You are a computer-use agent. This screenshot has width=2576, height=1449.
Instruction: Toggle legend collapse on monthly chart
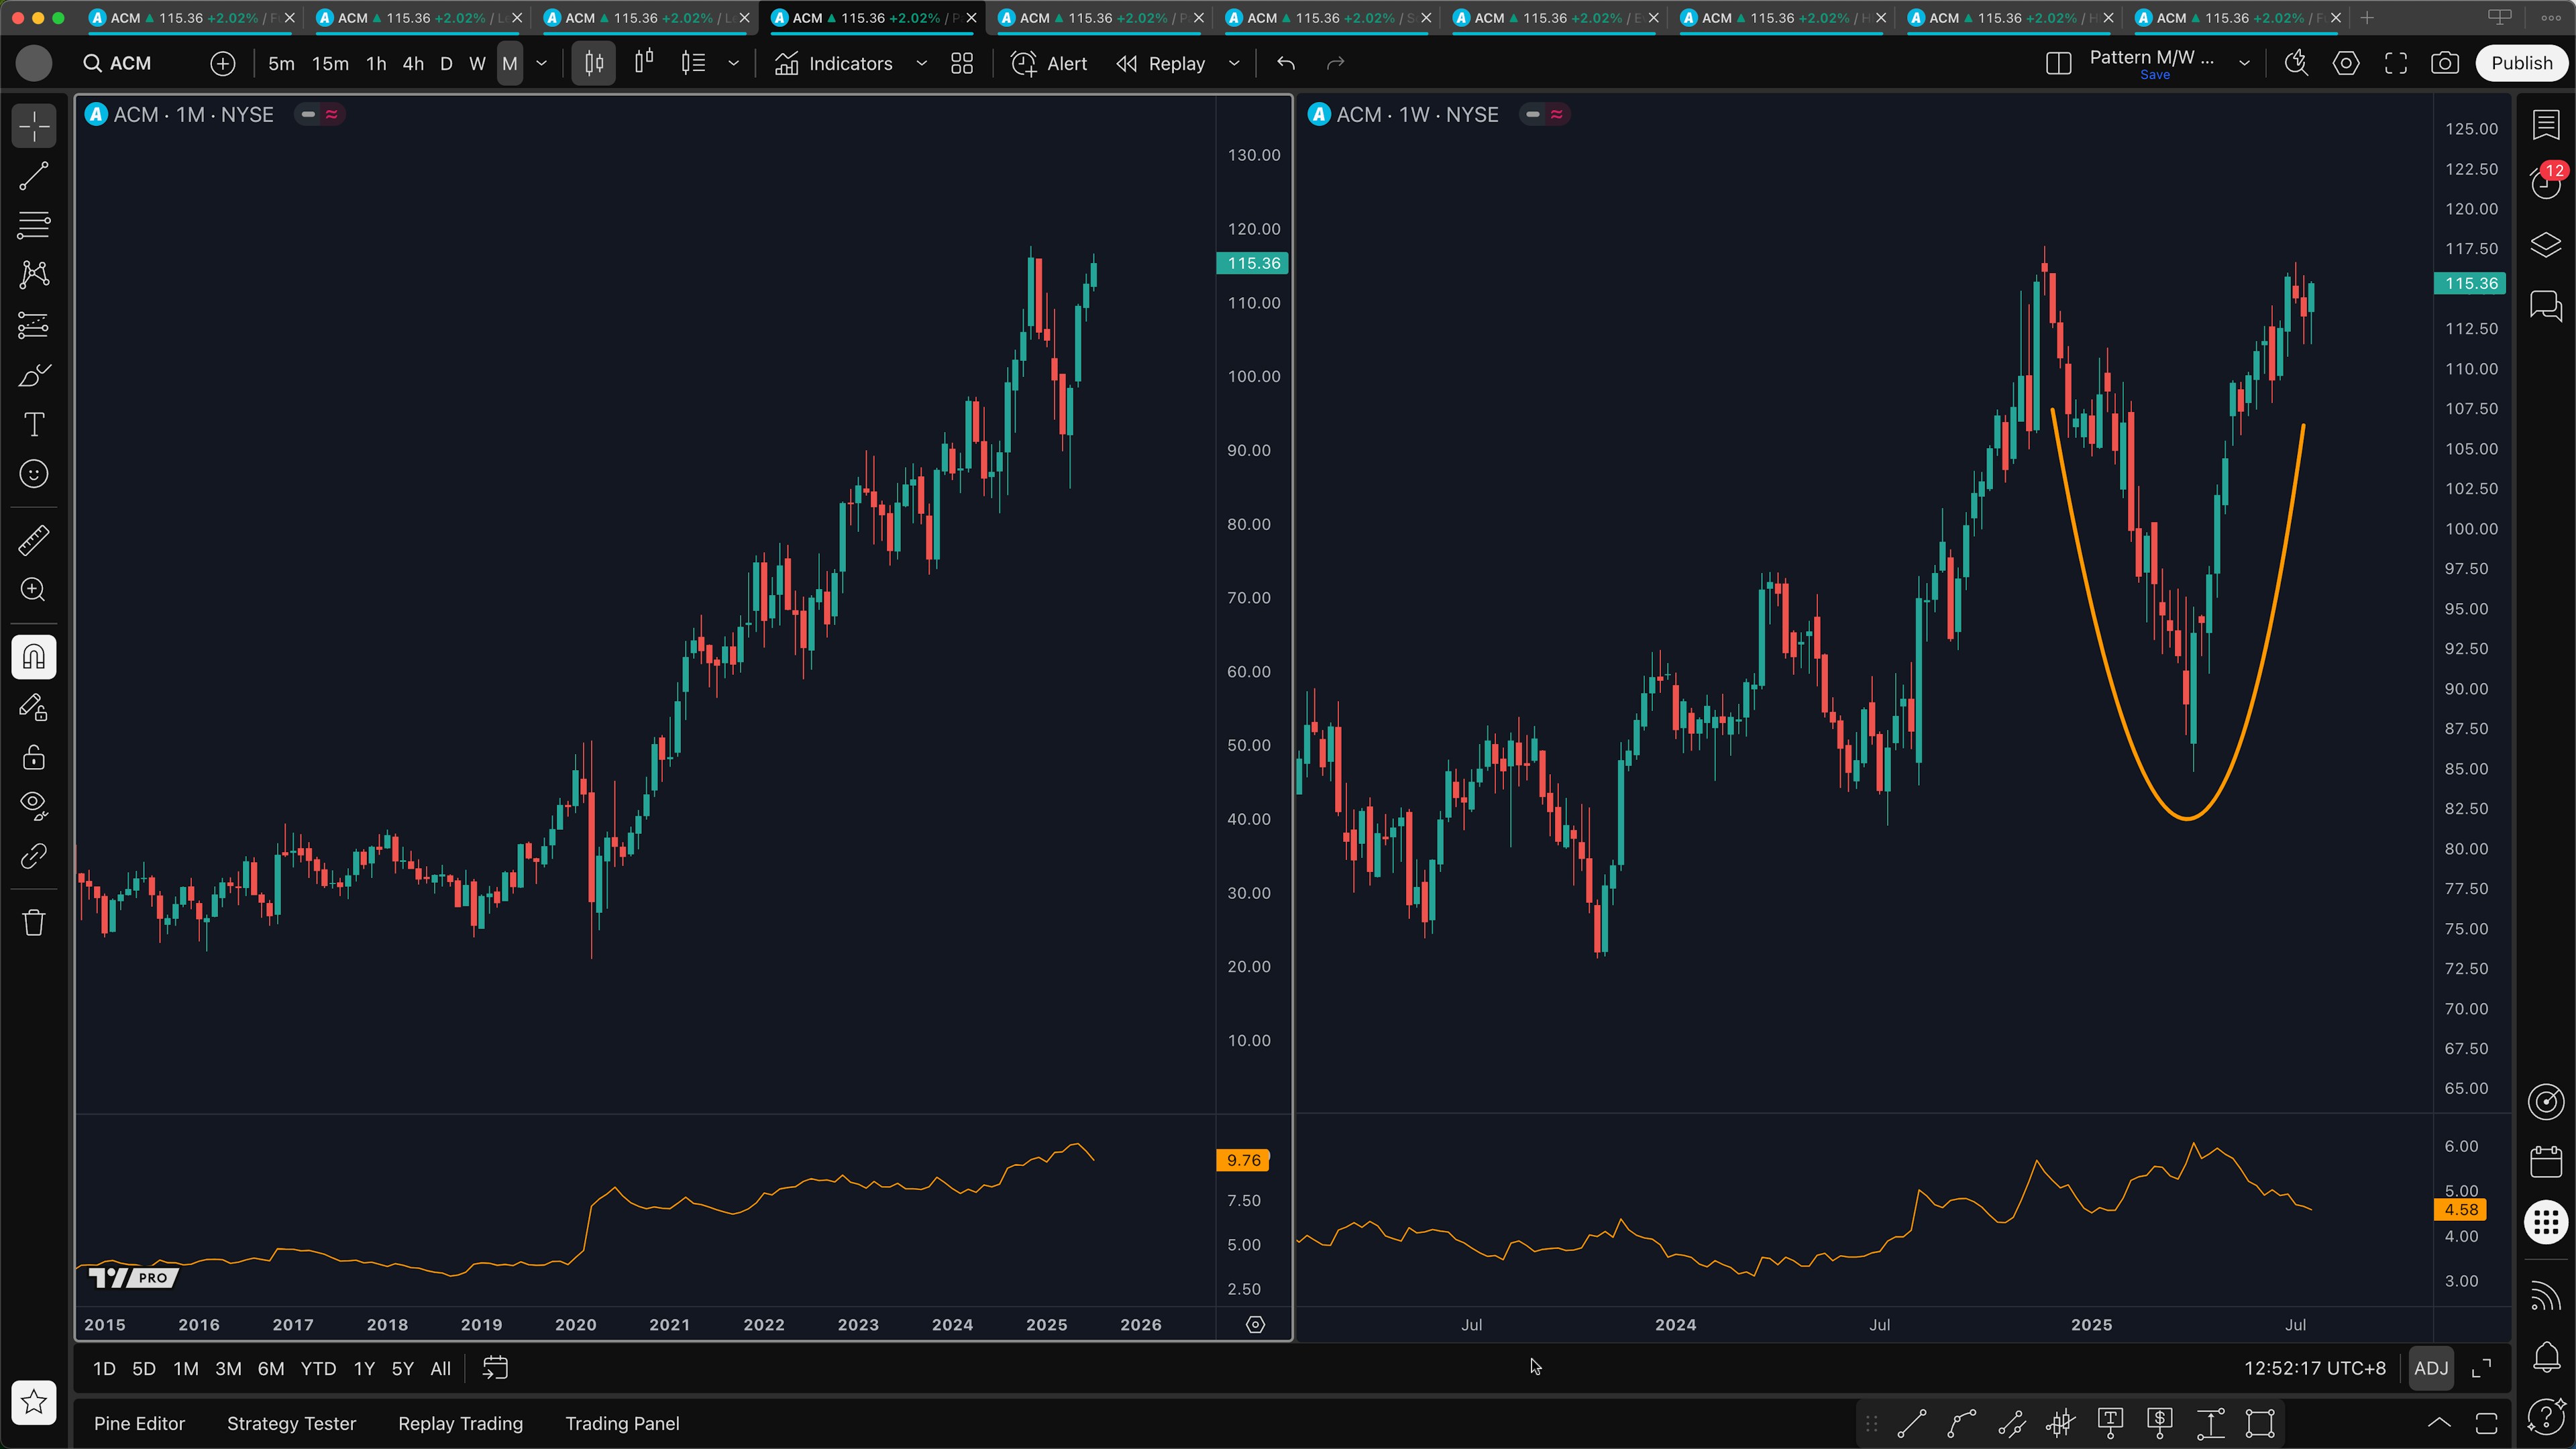308,115
